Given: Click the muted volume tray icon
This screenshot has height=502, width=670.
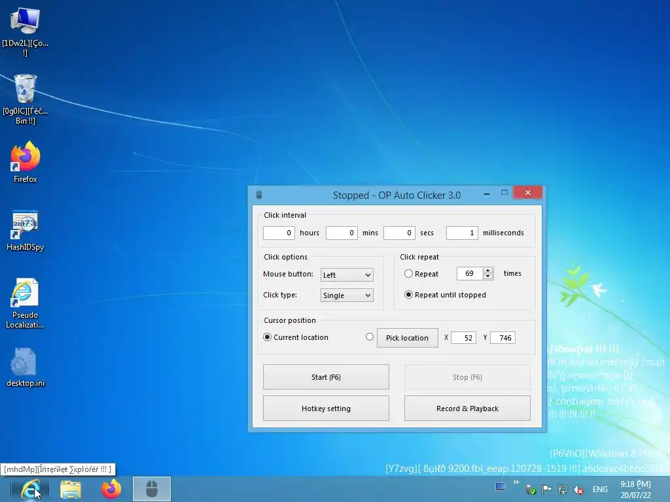Looking at the screenshot, I should point(578,490).
